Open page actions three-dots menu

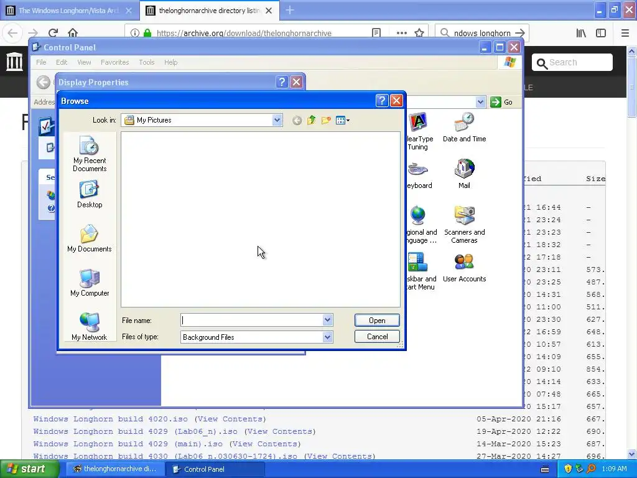coord(401,33)
